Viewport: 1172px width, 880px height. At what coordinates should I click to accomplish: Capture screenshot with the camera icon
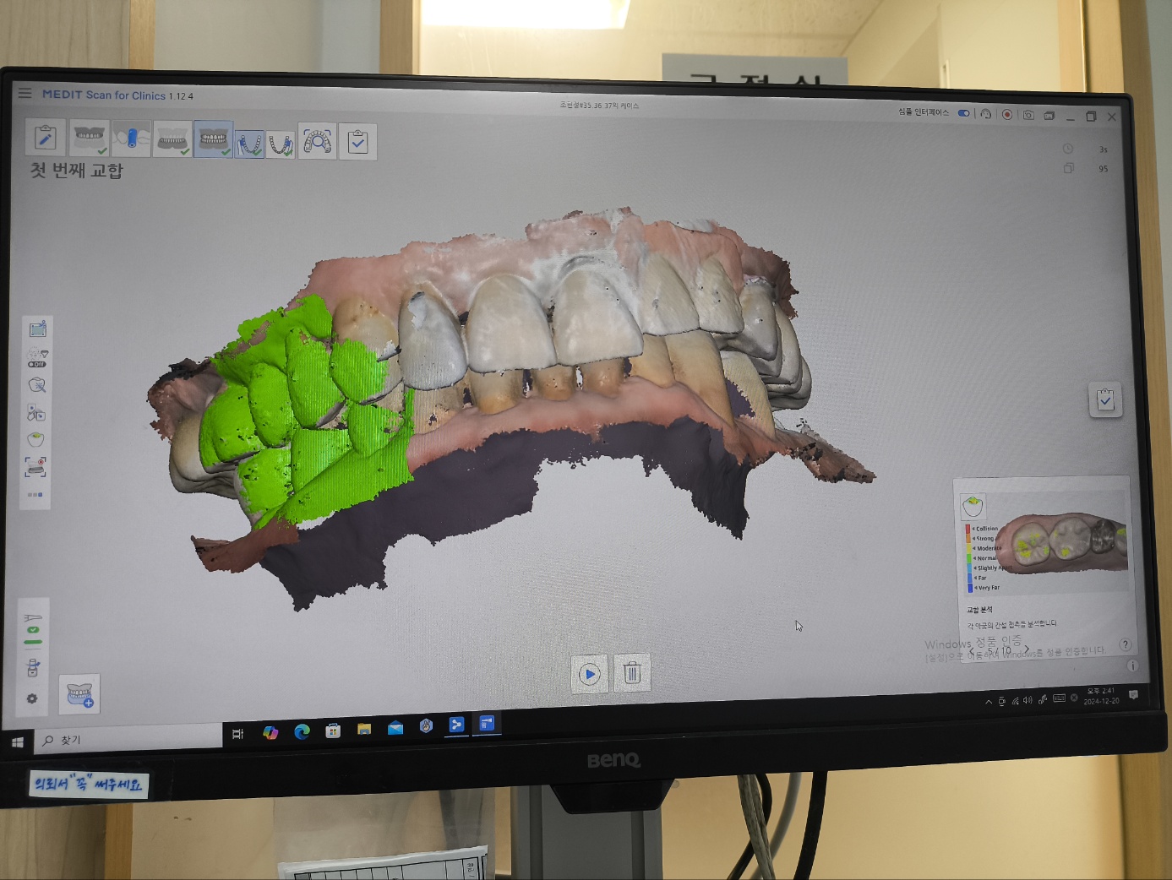tap(1028, 115)
